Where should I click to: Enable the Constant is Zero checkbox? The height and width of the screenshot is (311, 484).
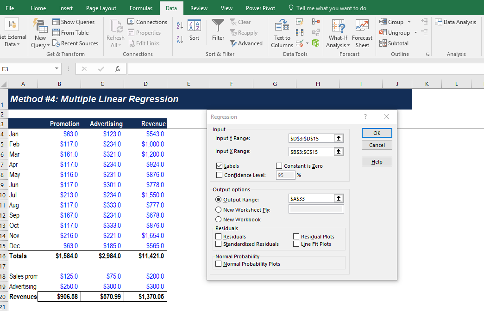click(279, 166)
